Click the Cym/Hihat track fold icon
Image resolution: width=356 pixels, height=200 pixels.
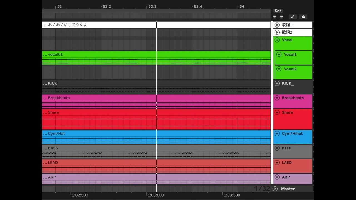[x=277, y=134]
